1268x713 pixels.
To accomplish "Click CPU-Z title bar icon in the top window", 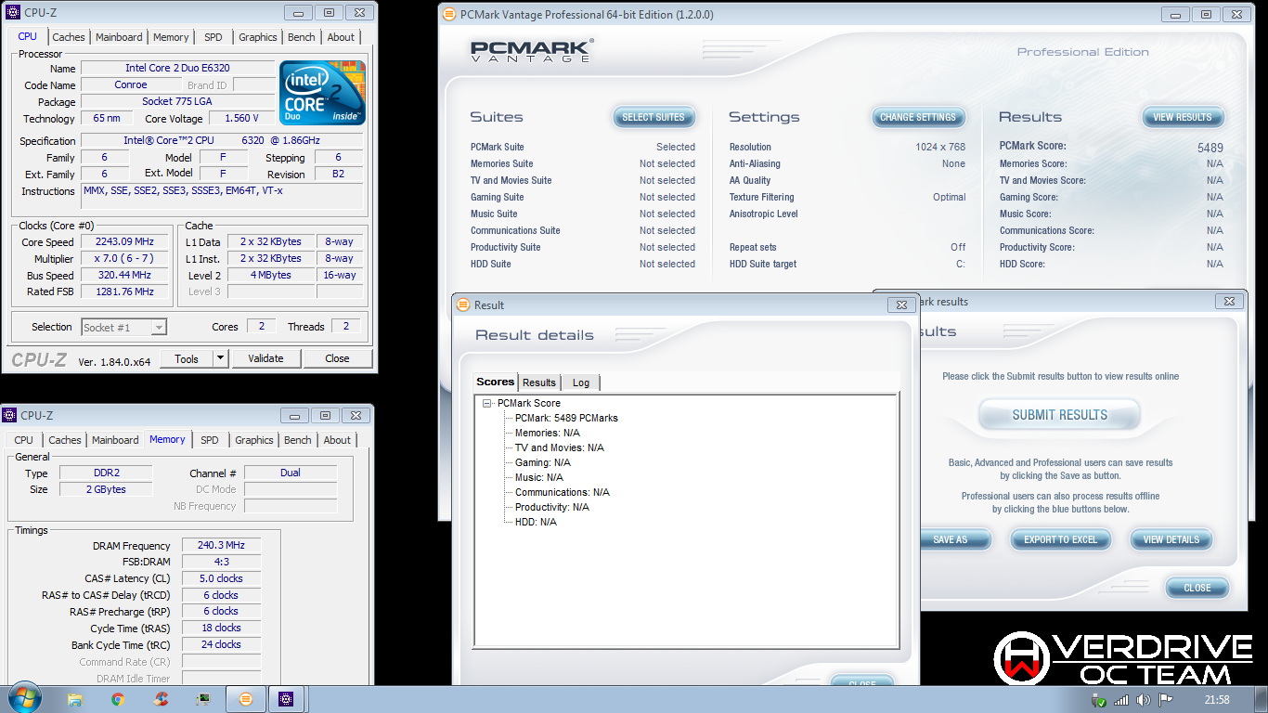I will [x=12, y=13].
